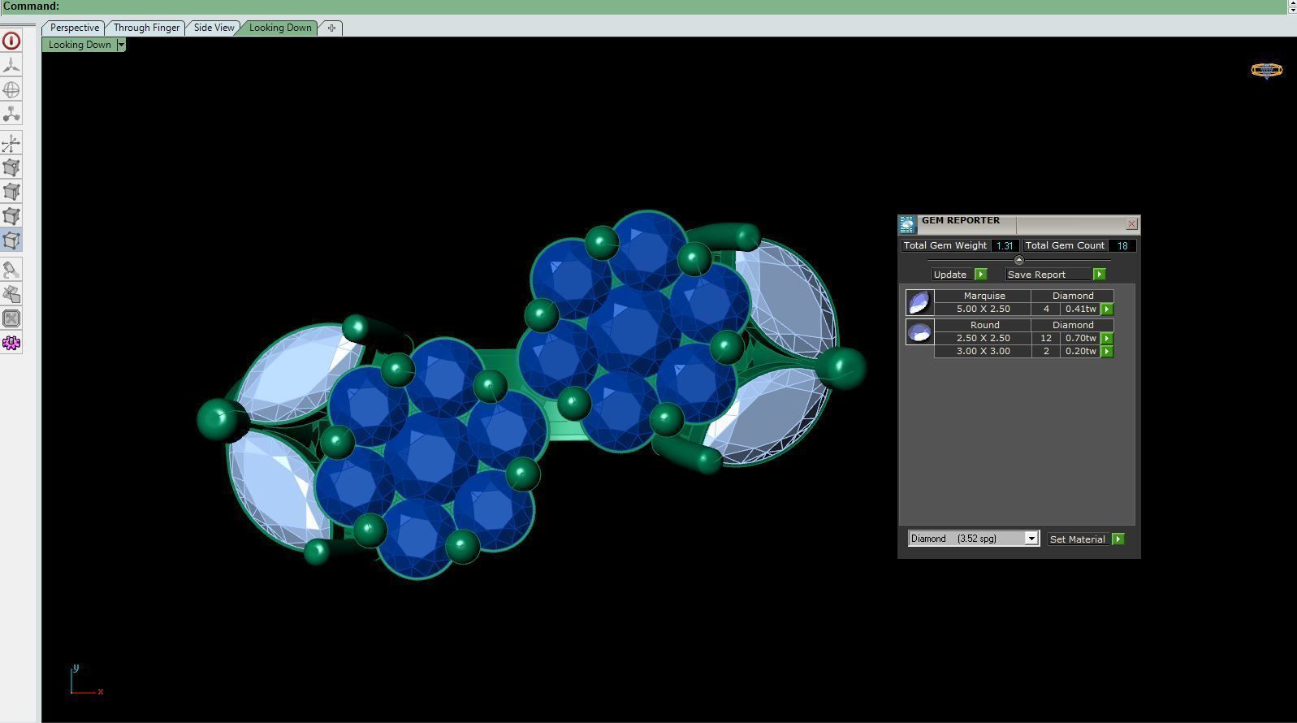Click the "3.00 X 3.00" size cell

click(x=983, y=351)
